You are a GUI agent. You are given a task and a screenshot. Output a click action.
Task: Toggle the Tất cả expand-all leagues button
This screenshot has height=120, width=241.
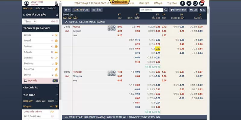point(97,10)
